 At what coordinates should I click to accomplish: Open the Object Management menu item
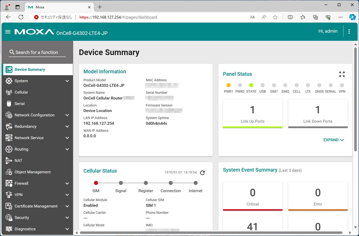38,172
